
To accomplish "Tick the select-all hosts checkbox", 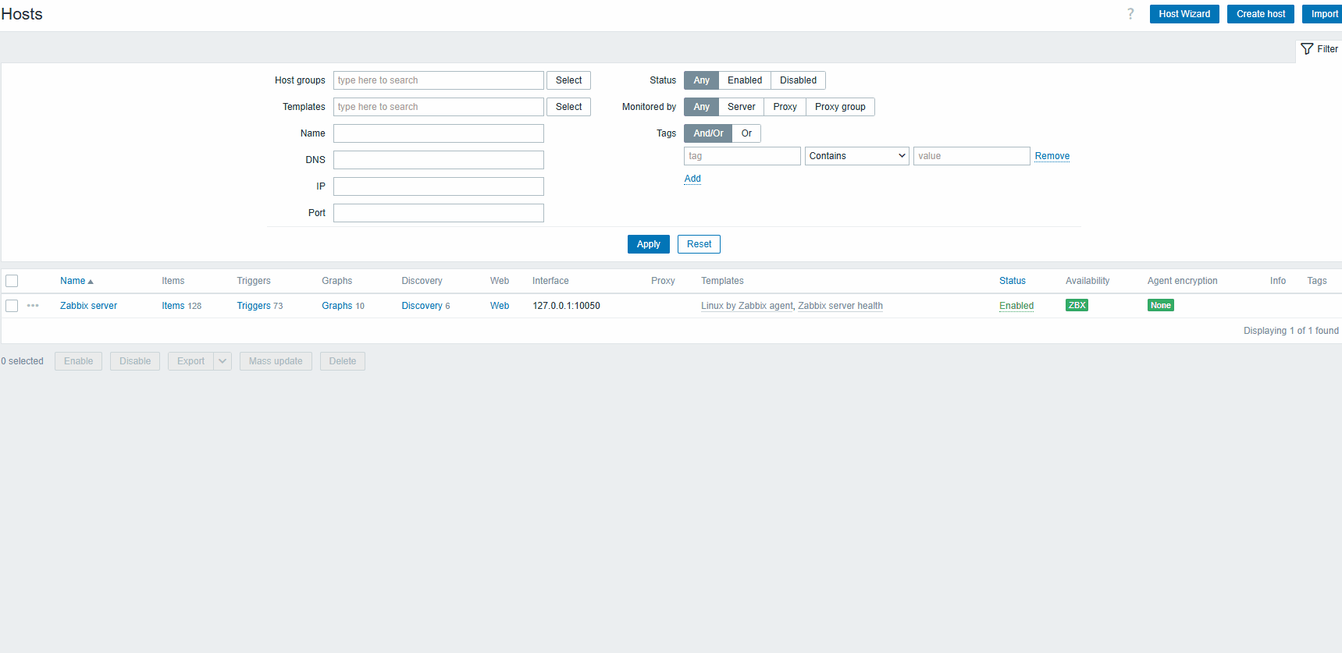I will 12,281.
